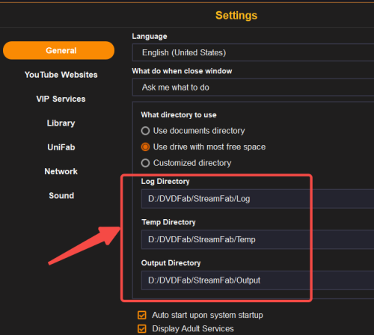Click the Temp Directory path field
374x335 pixels.
pyautogui.click(x=257, y=239)
